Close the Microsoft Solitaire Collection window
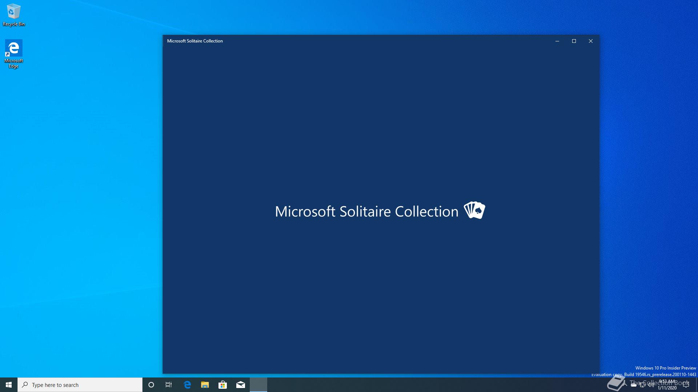The image size is (698, 392). pos(591,41)
